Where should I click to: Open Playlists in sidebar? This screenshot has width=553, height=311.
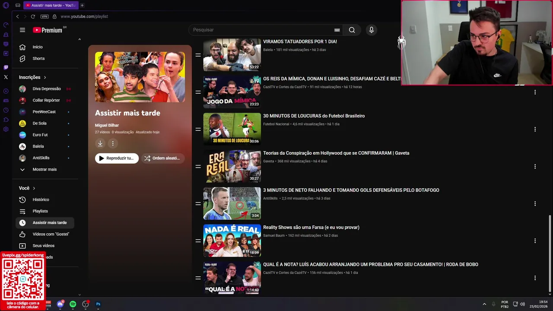tap(45, 211)
